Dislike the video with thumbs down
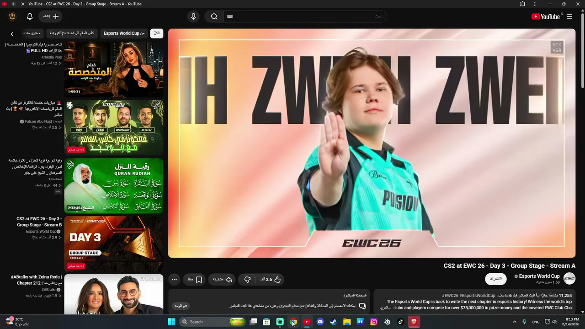This screenshot has height=329, width=585. pos(247,280)
